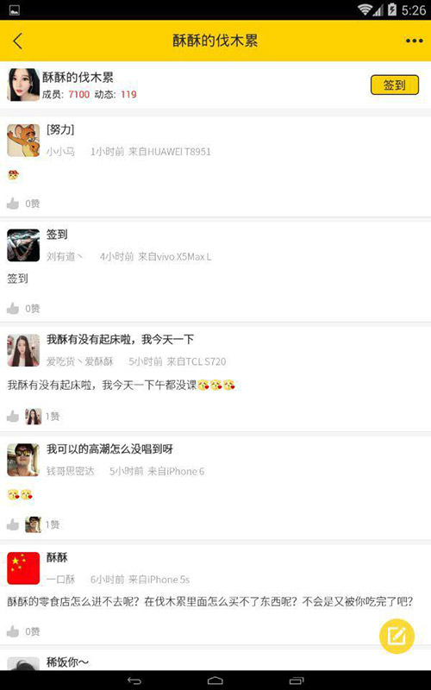
Task: Open 小小马's cartoon mouse avatar
Action: tap(23, 141)
